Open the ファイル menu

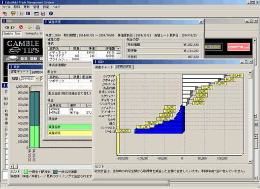click(x=6, y=7)
